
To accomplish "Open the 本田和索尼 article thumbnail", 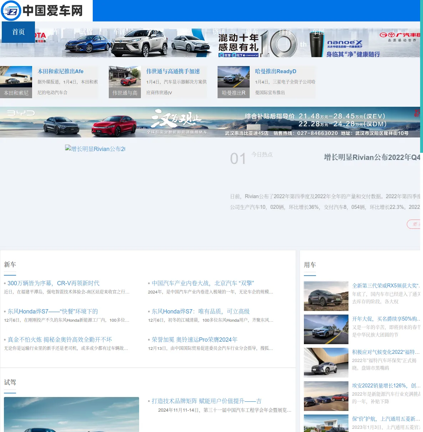I will pyautogui.click(x=16, y=82).
